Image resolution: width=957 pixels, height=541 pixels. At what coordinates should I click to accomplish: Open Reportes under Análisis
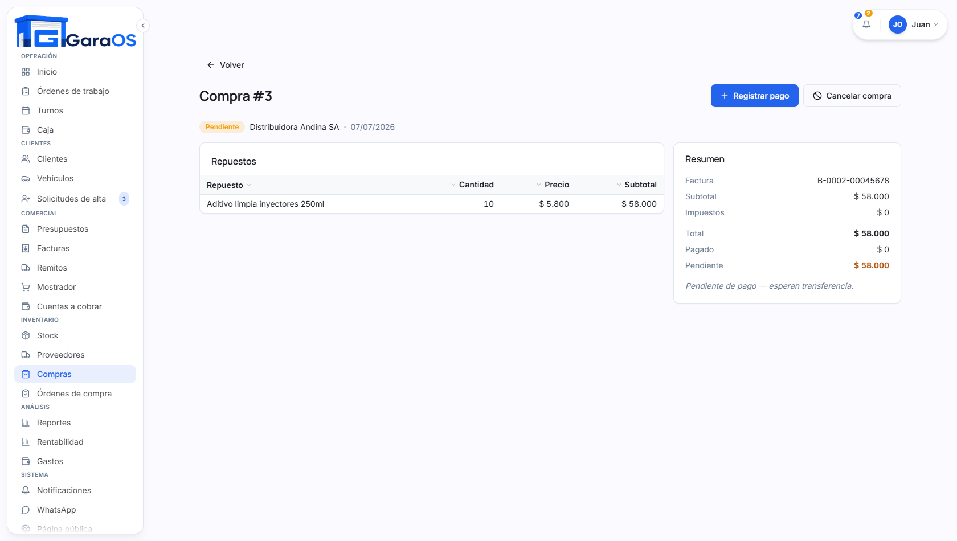[x=75, y=423]
